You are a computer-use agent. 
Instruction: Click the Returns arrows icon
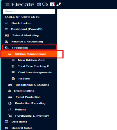point(10,109)
